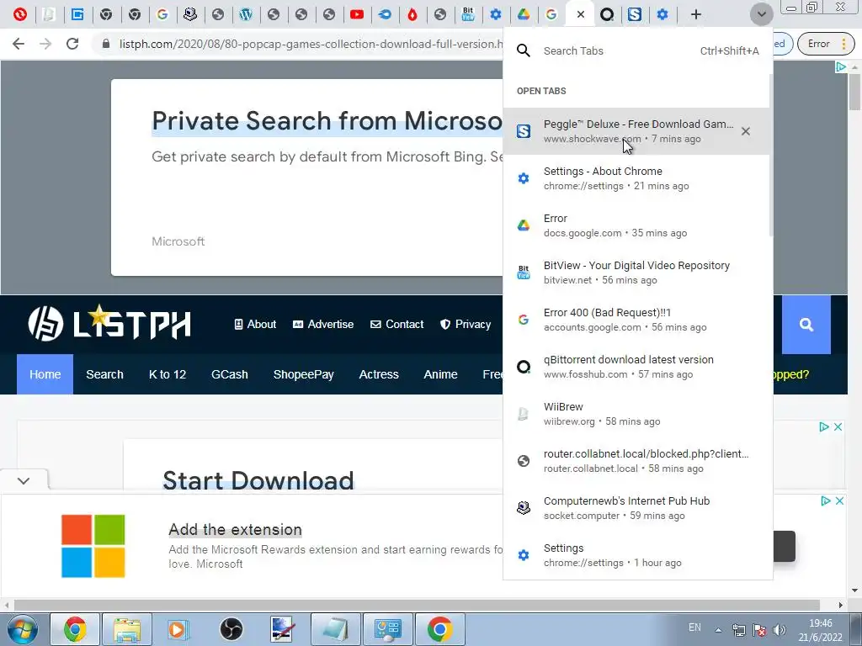
Task: Open the Anime category
Action: (x=440, y=374)
